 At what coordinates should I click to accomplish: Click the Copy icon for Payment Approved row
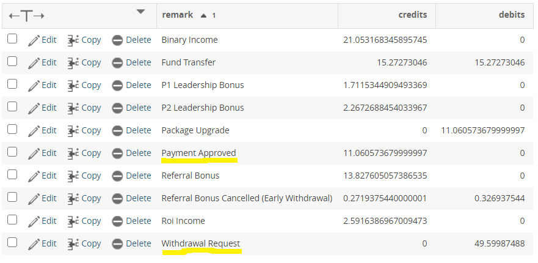pos(73,153)
